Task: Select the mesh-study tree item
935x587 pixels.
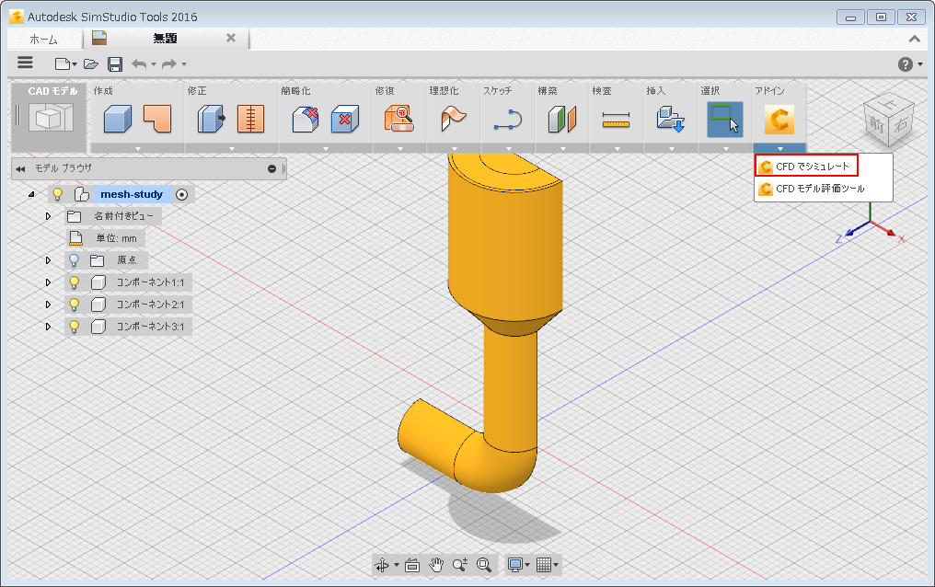Action: tap(132, 194)
